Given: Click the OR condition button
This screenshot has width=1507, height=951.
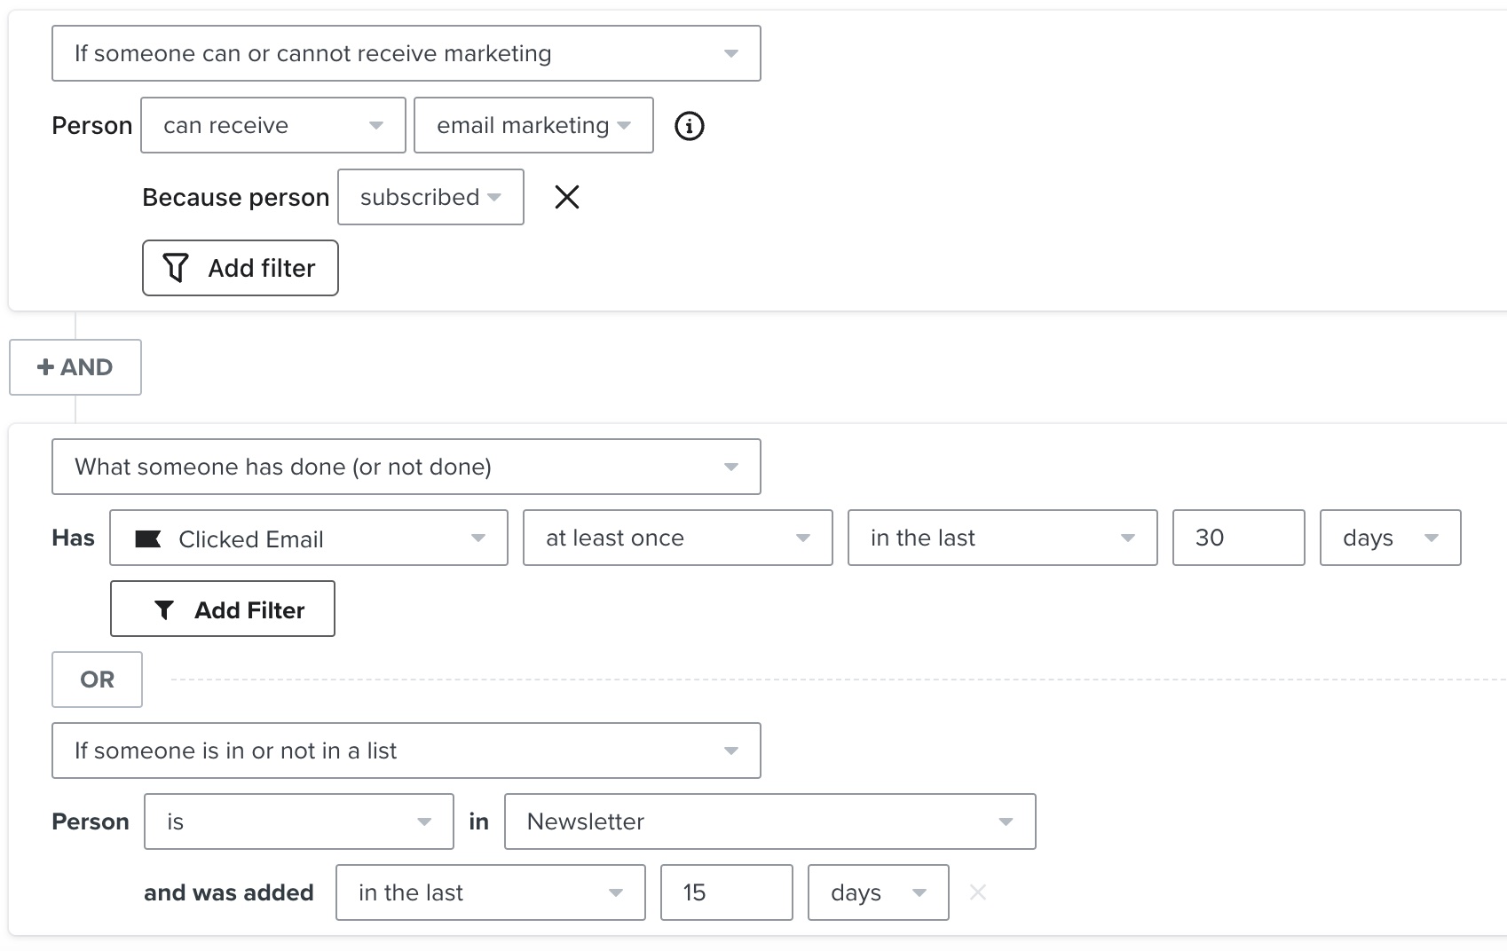Looking at the screenshot, I should [97, 680].
